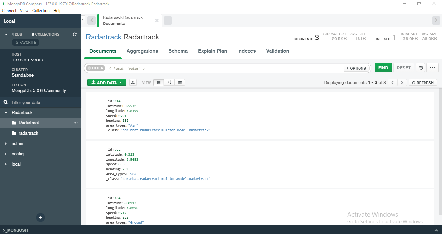Close the Radartrack.Radartrack tab
This screenshot has width=442, height=234.
[x=157, y=20]
